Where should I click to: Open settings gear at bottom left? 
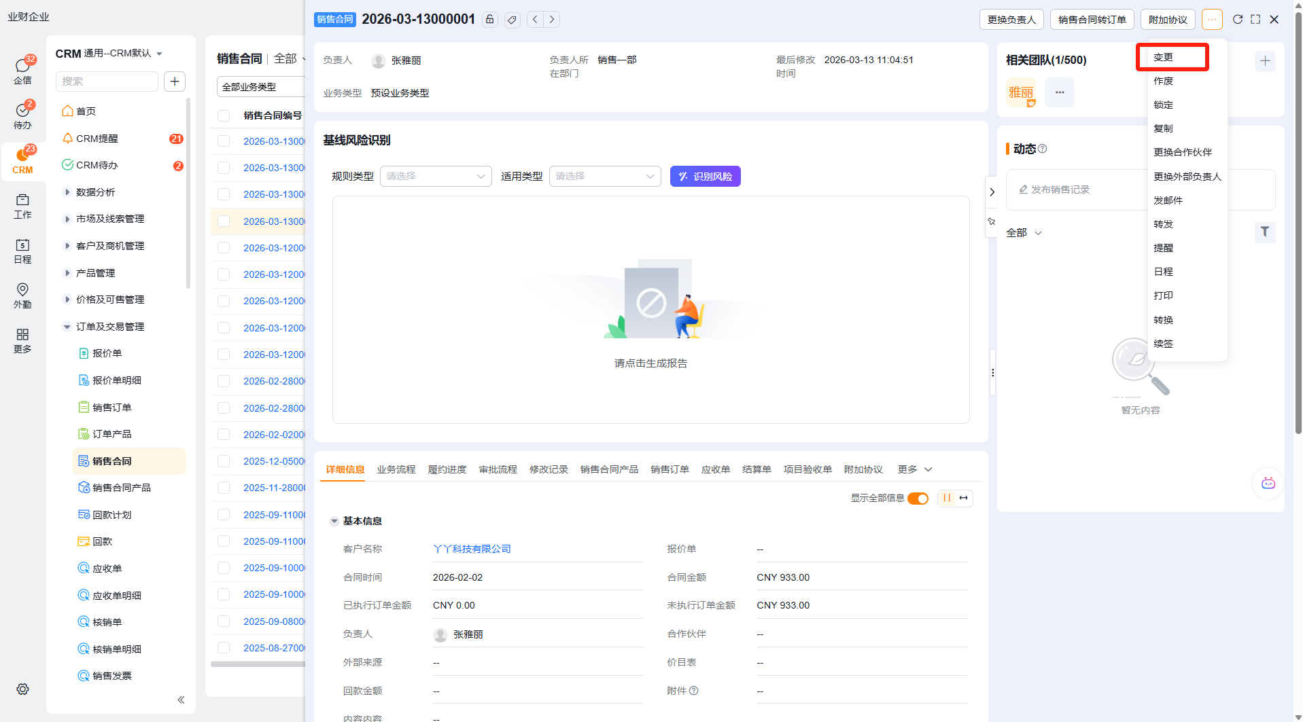point(22,689)
